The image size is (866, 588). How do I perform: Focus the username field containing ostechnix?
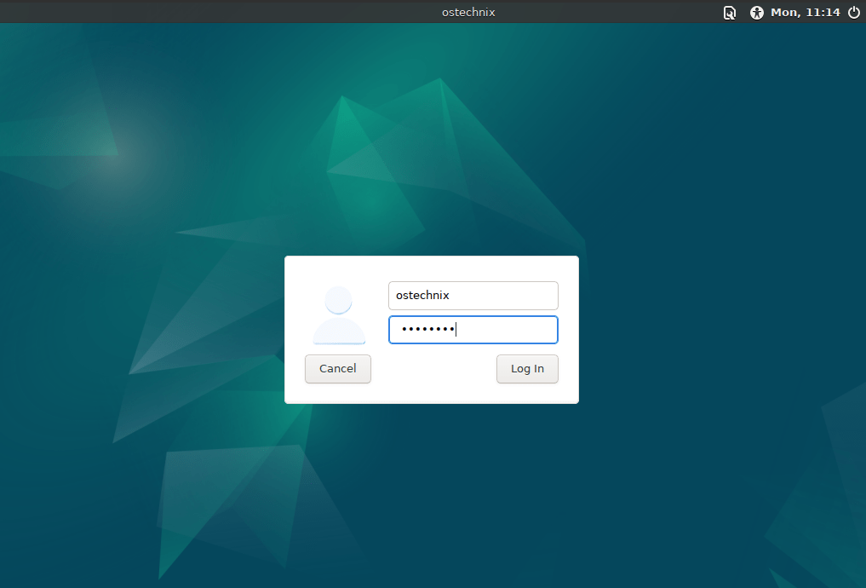coord(473,296)
